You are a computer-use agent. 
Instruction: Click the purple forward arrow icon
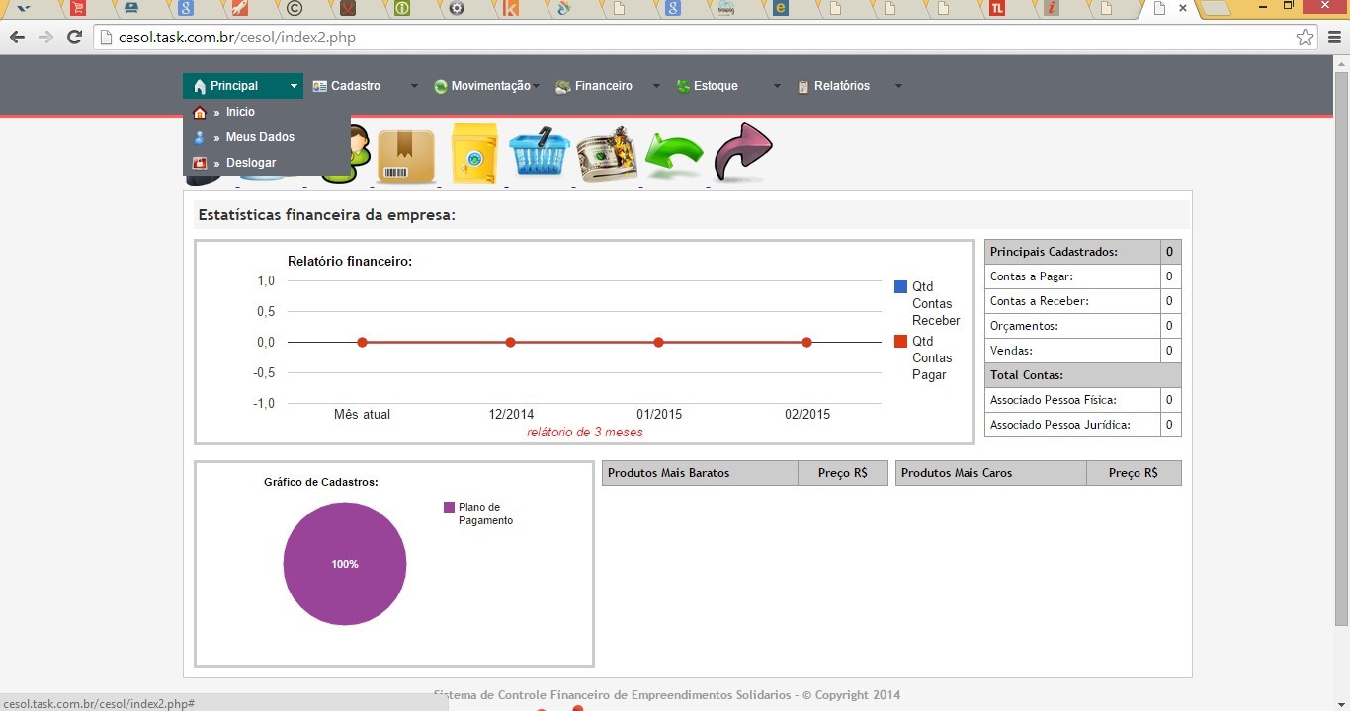point(742,152)
